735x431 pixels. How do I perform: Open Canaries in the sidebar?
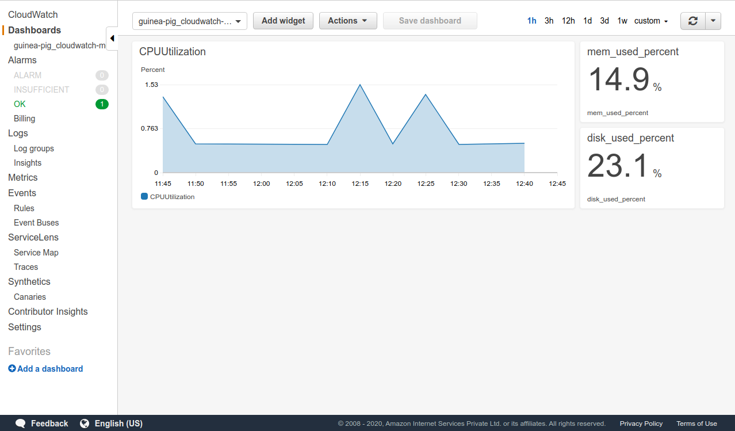coord(30,297)
